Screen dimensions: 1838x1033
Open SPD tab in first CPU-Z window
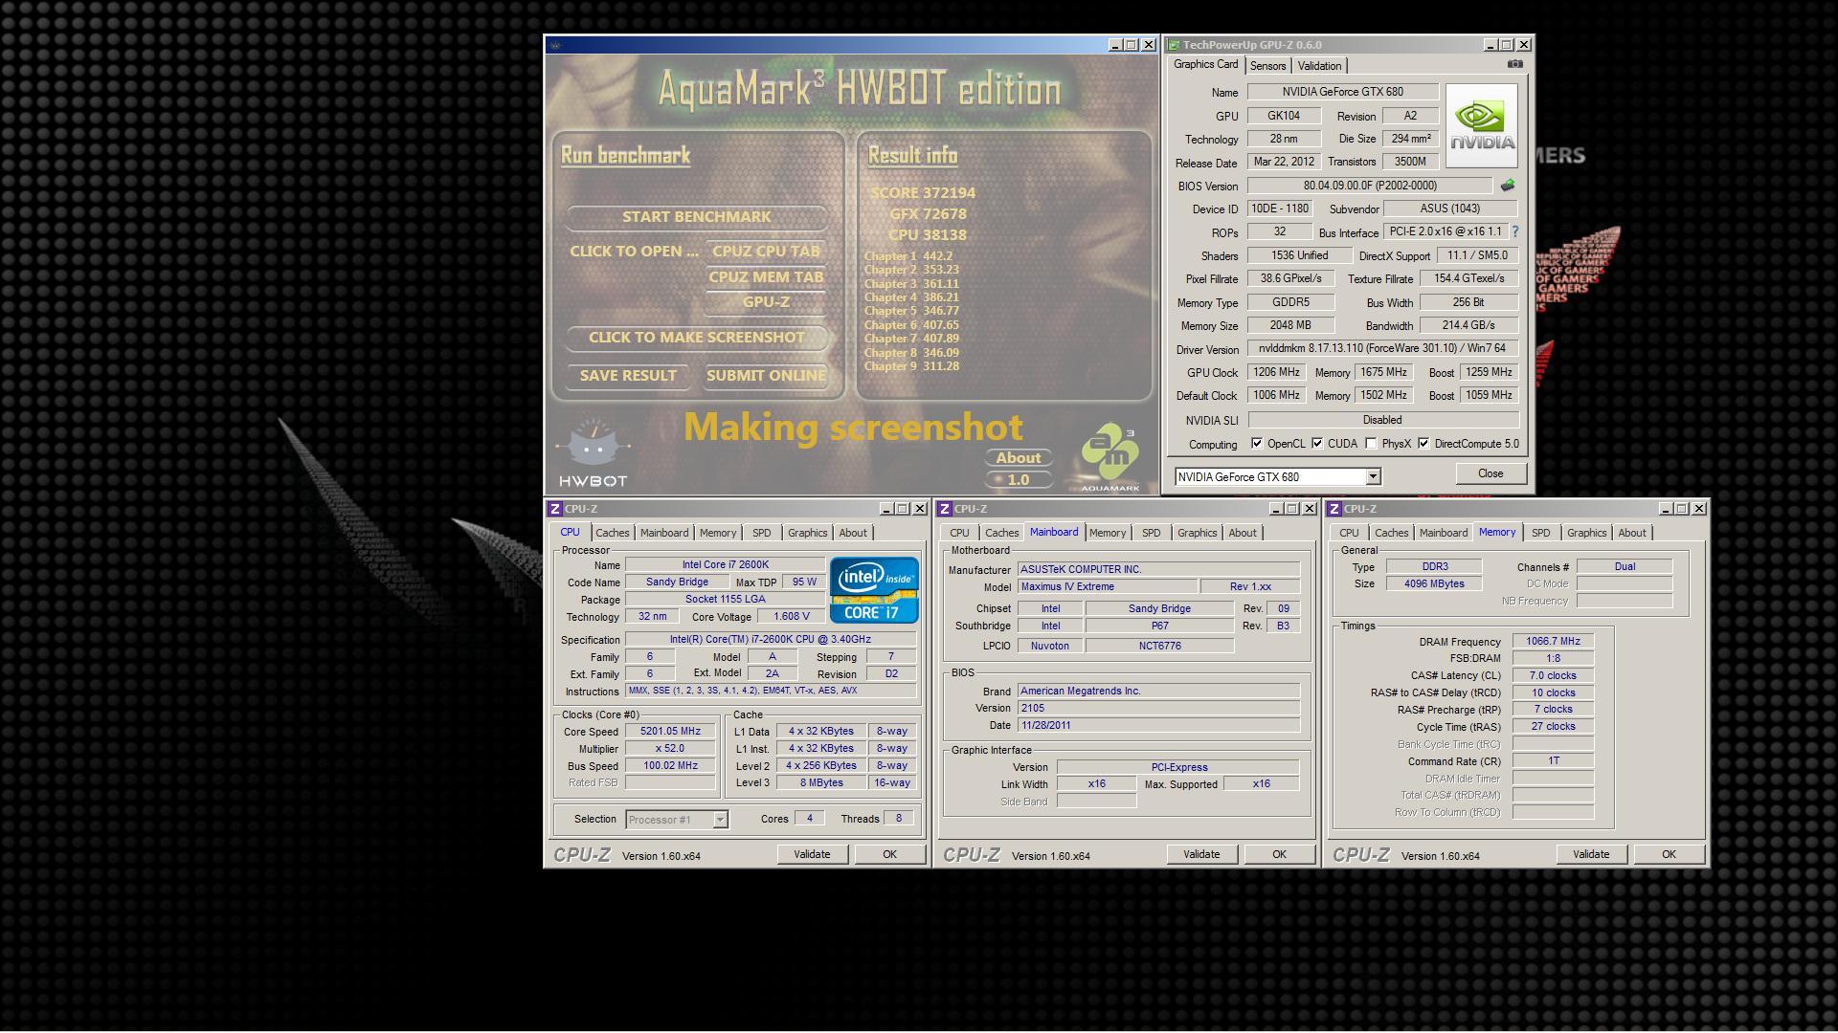pyautogui.click(x=761, y=533)
